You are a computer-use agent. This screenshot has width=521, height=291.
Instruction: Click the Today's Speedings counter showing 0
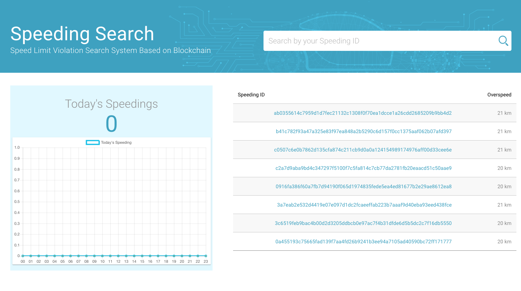coord(111,124)
